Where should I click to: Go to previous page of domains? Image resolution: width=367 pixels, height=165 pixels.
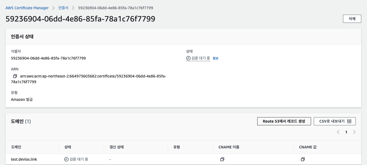point(338,132)
